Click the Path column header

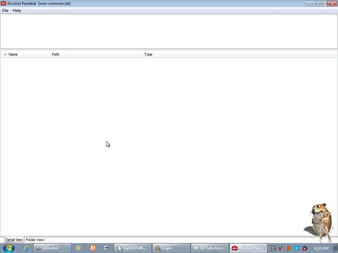96,54
